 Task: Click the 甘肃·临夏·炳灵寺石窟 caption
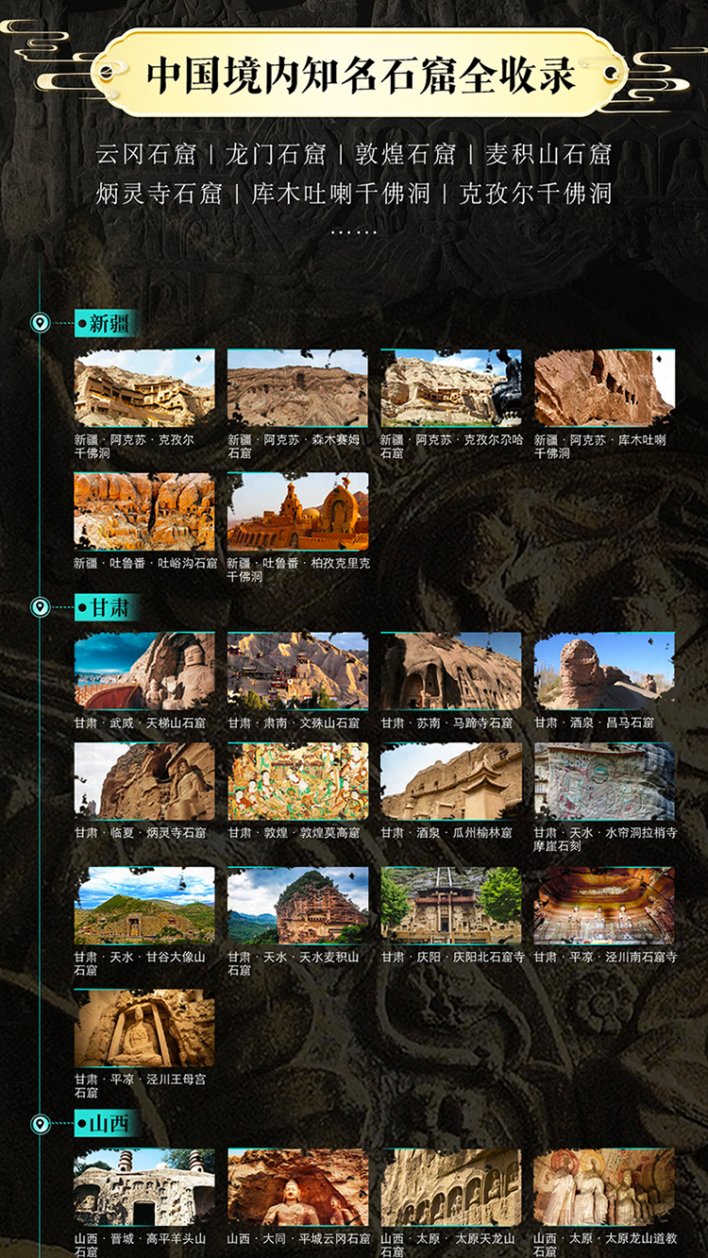[x=140, y=833]
